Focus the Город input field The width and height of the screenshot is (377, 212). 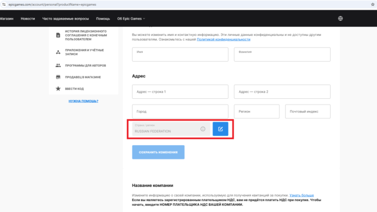(180, 111)
